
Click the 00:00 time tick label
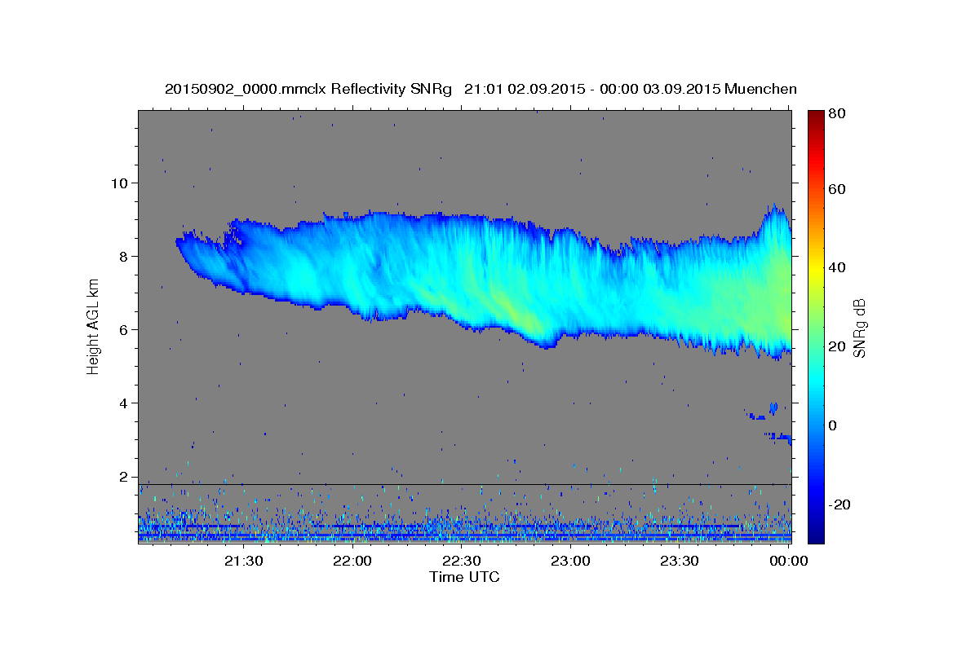coord(788,561)
